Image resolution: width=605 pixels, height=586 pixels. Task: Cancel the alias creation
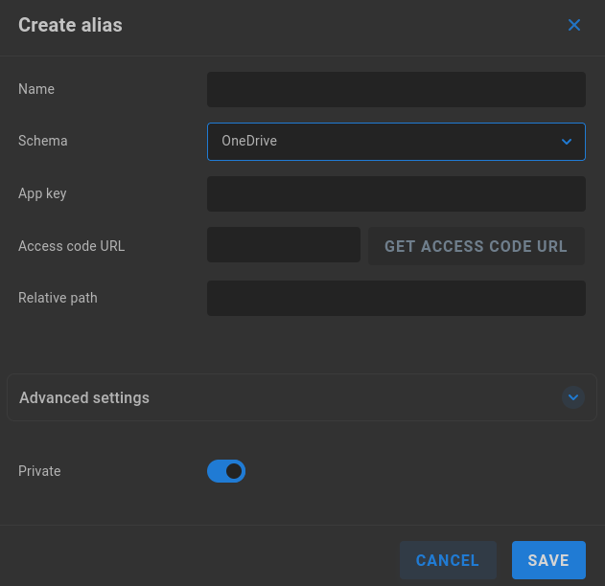pos(448,560)
